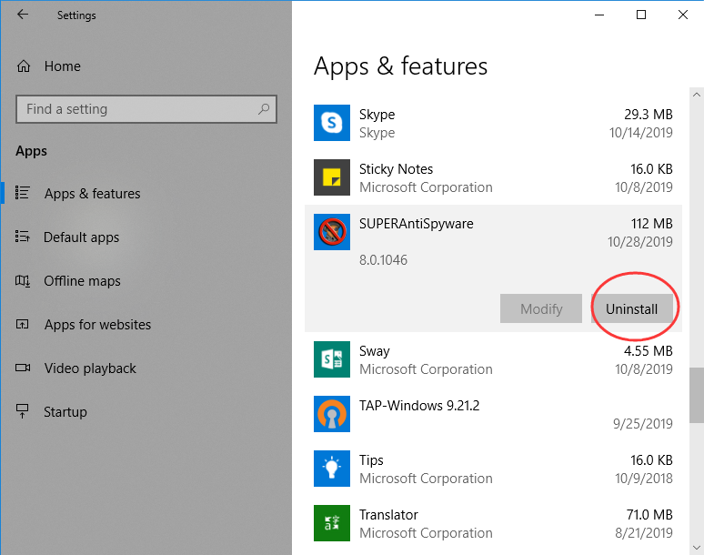Open the Home settings page
The image size is (704, 555).
[x=63, y=66]
